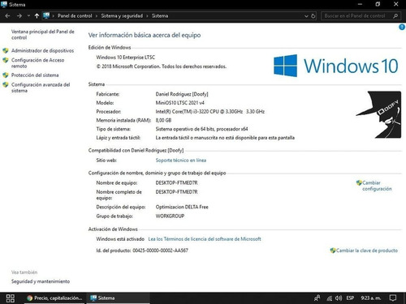Expand chevron after 'Panel de control' breadcrumb
This screenshot has width=406, height=304.
point(97,16)
